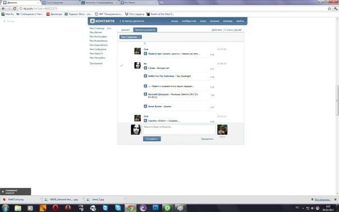
Task: Click page vertical scrollbar thumb
Action: [337, 100]
